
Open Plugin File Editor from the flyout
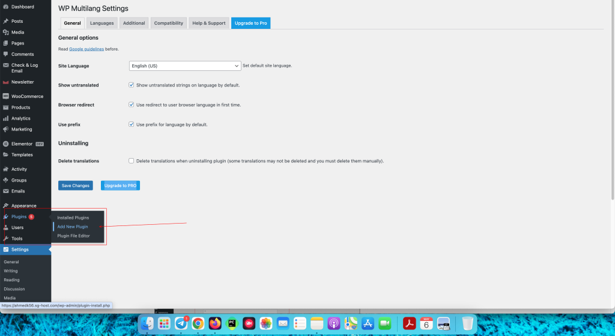click(x=74, y=236)
